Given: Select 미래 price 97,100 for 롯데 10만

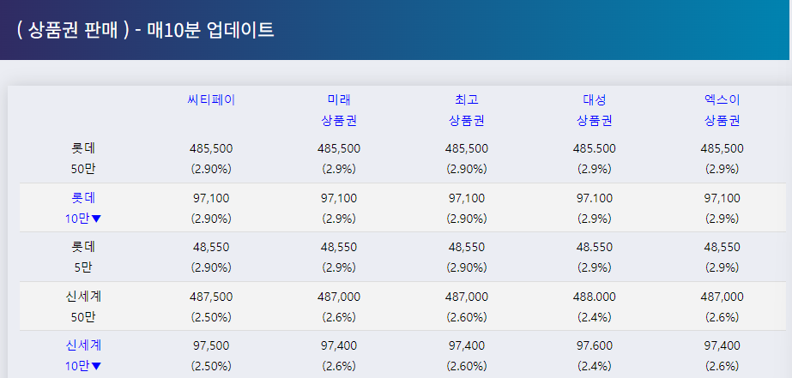Looking at the screenshot, I should [339, 198].
